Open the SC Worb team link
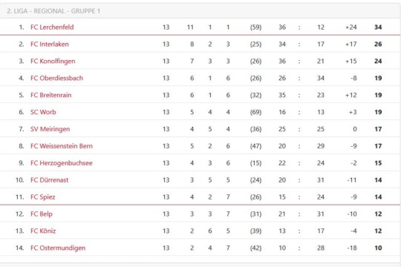Viewport: 401px width, 267px height. (43, 112)
